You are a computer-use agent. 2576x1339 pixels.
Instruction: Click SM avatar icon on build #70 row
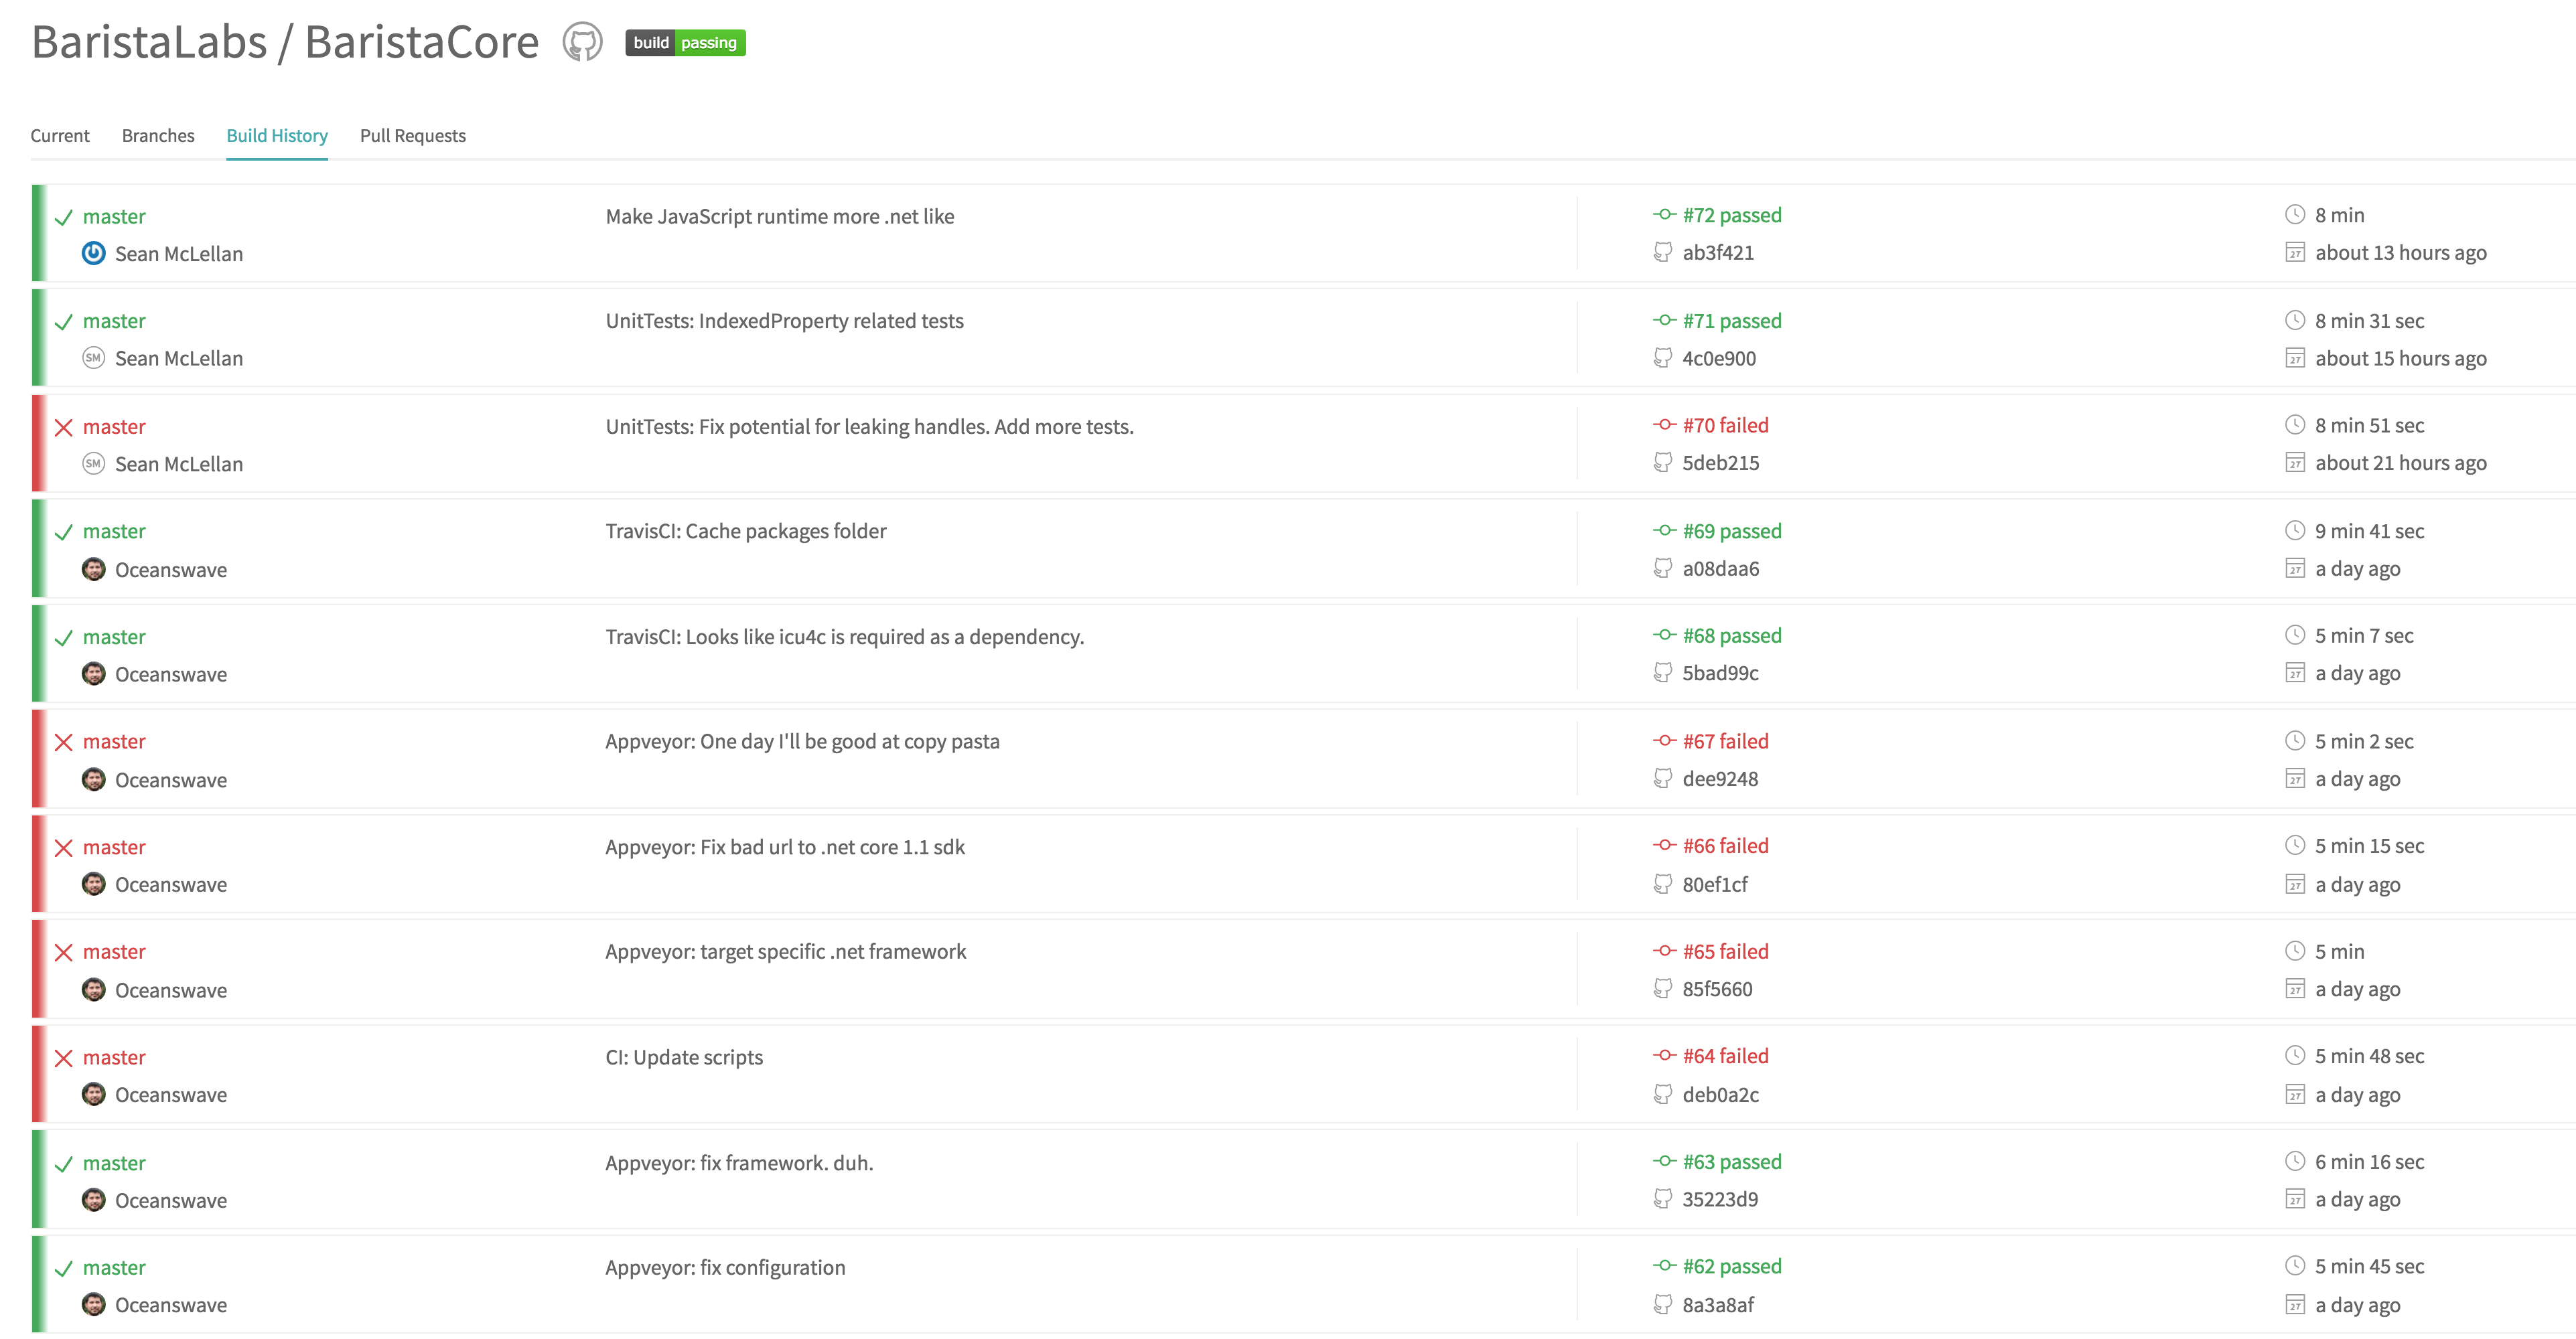(93, 464)
